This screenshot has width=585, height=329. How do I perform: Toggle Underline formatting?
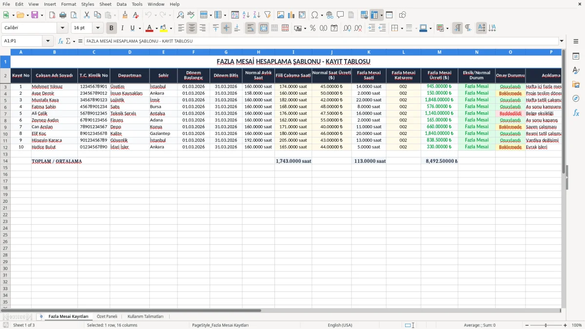133,28
